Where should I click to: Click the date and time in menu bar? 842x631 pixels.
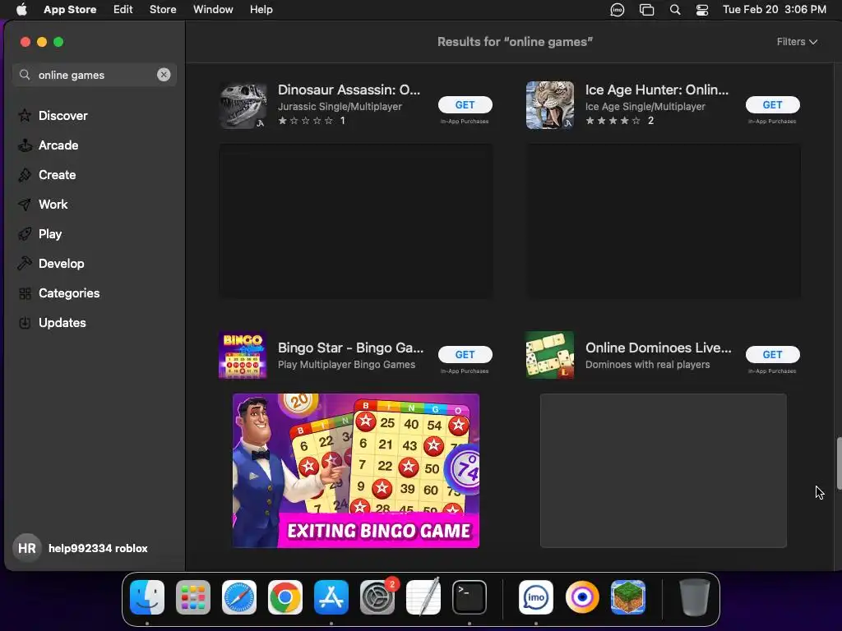775,10
